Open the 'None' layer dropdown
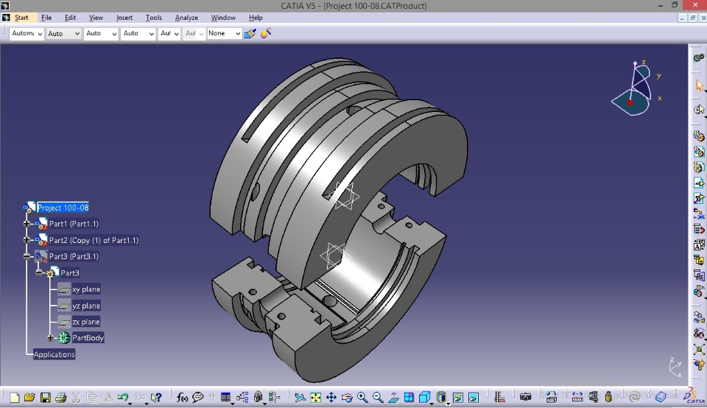Image resolution: width=707 pixels, height=408 pixels. (x=224, y=33)
